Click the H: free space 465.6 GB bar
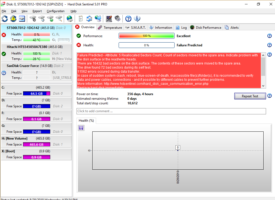 pyautogui.click(x=37, y=144)
